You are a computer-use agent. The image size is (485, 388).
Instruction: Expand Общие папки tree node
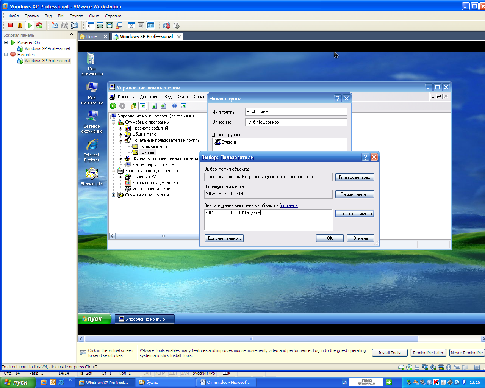coord(120,135)
